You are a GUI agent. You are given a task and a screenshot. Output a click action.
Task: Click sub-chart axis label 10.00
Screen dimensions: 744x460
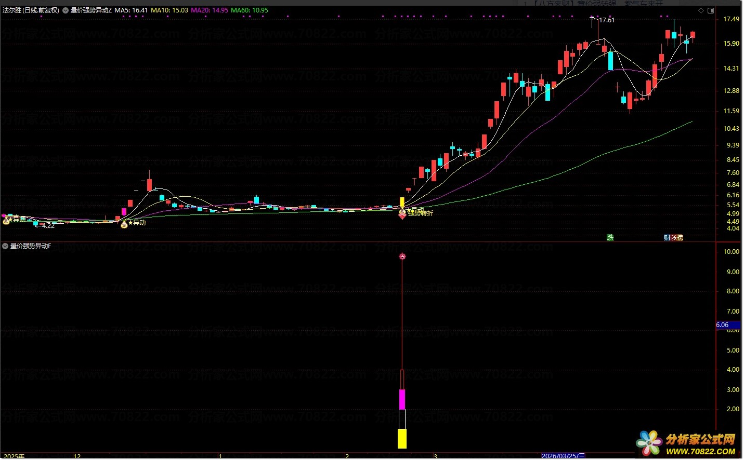(x=731, y=252)
